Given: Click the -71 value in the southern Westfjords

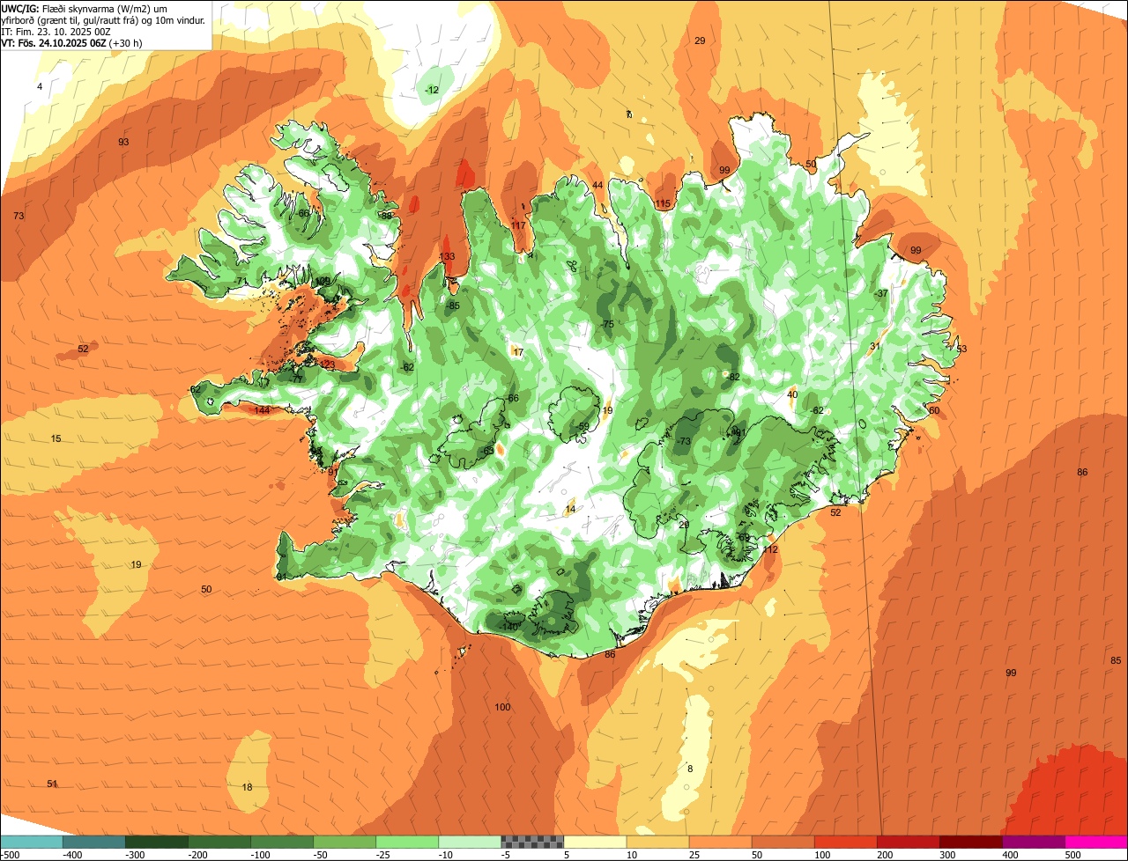Looking at the screenshot, I should [x=241, y=281].
